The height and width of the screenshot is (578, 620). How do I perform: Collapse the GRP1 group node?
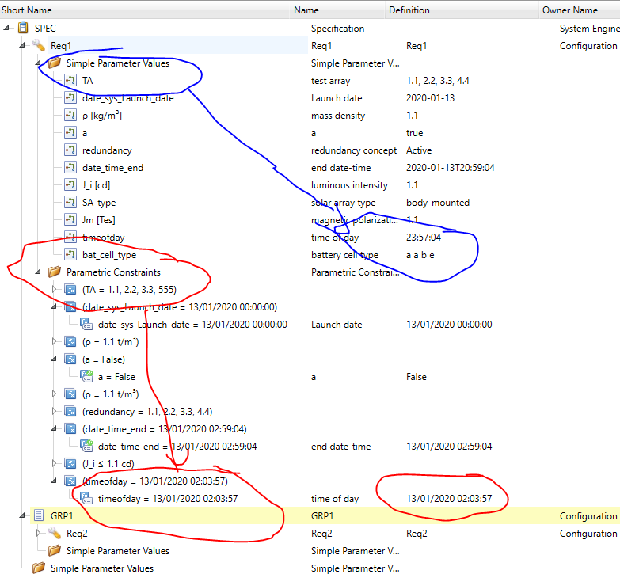(22, 515)
